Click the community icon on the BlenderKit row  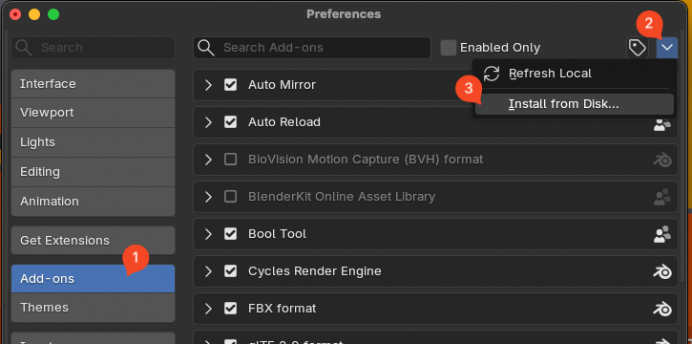pos(662,197)
